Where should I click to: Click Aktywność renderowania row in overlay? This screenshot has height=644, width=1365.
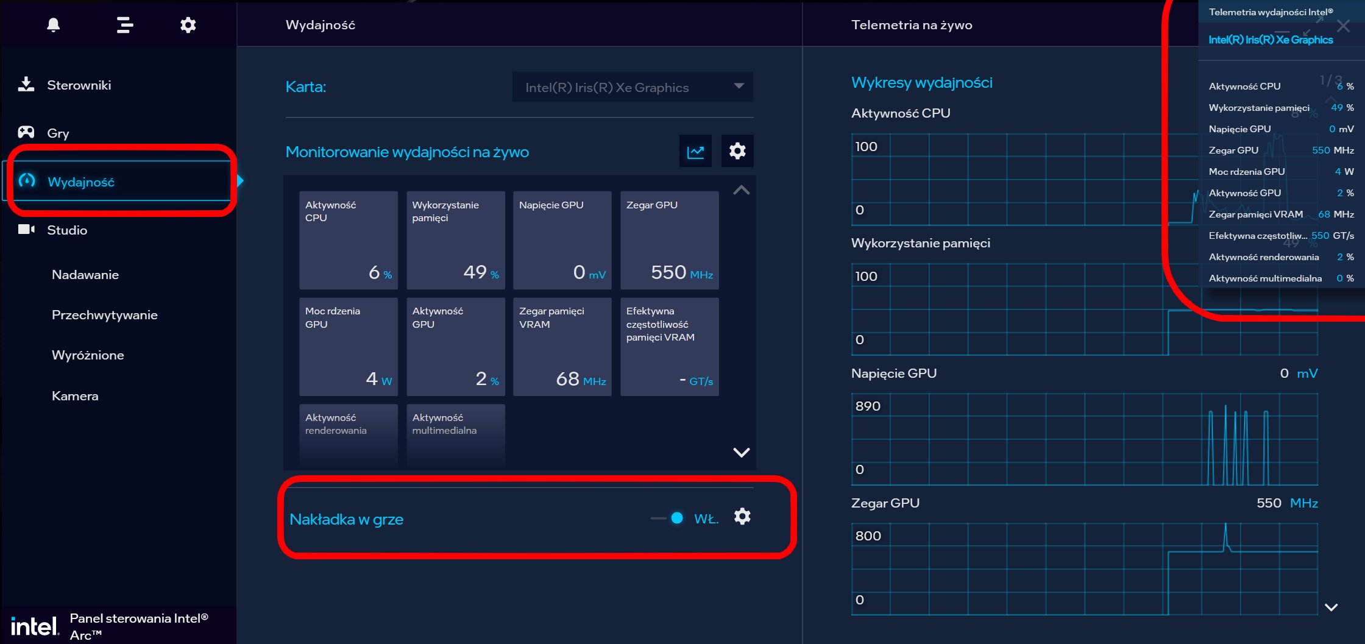coord(1281,257)
